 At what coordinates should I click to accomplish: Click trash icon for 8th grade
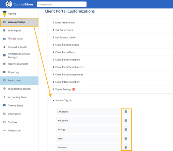tap(126, 120)
